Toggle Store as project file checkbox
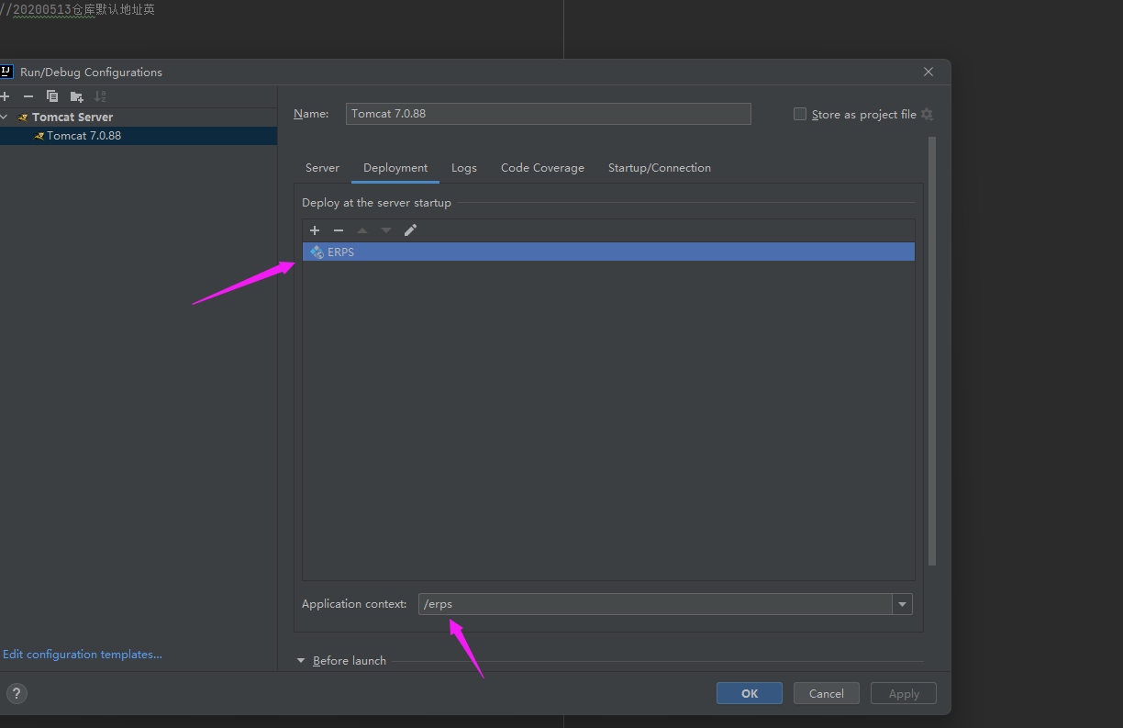This screenshot has height=728, width=1123. point(800,114)
